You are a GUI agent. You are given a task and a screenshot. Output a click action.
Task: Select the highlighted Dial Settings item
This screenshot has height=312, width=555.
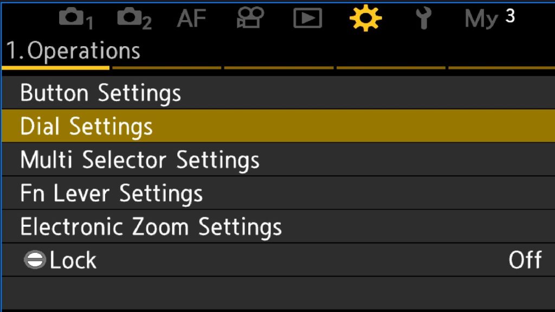[x=87, y=126]
